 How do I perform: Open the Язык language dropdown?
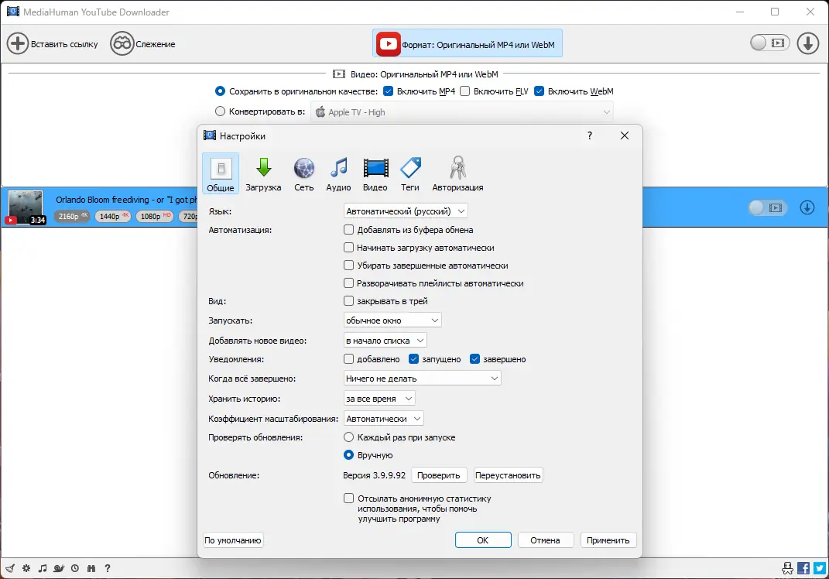click(406, 211)
